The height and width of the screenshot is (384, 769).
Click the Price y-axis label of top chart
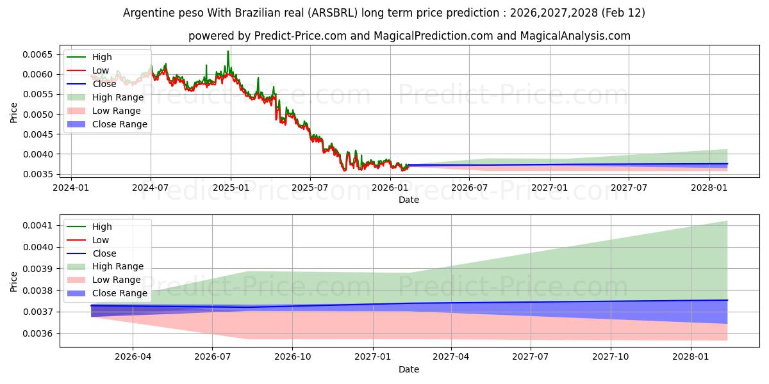14,112
